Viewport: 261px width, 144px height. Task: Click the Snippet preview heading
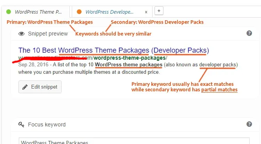pos(48,34)
